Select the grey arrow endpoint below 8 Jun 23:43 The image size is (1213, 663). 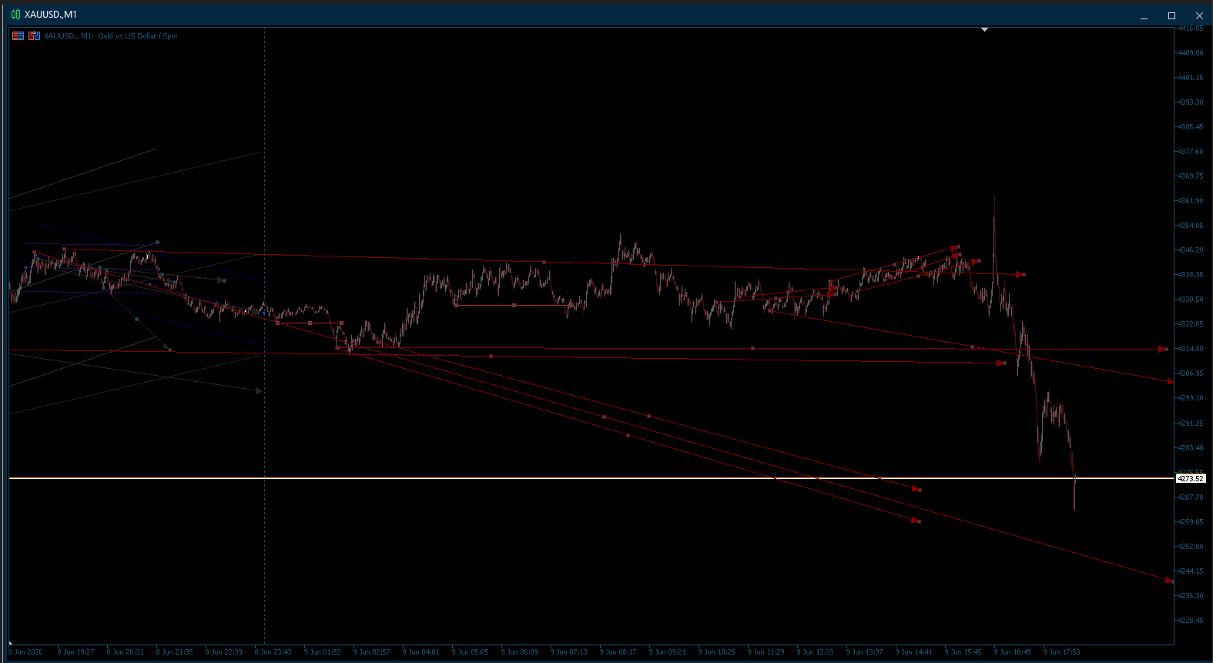[259, 391]
